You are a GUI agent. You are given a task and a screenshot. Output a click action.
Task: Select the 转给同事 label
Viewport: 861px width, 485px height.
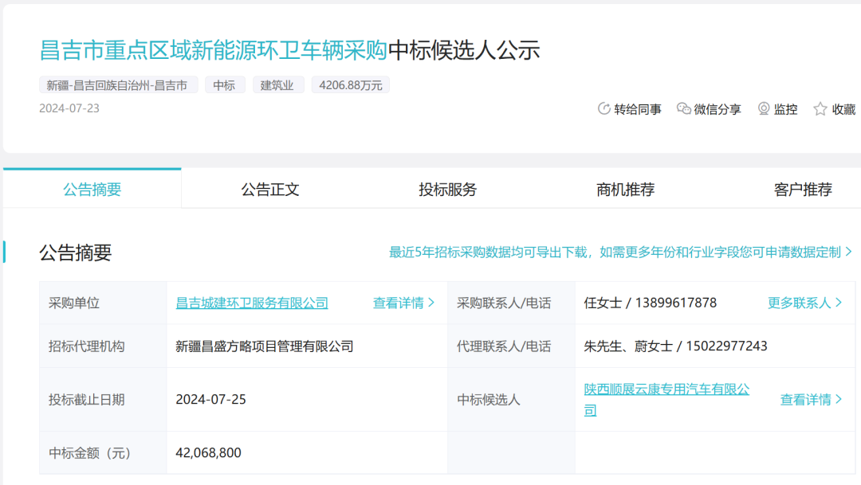coord(638,109)
